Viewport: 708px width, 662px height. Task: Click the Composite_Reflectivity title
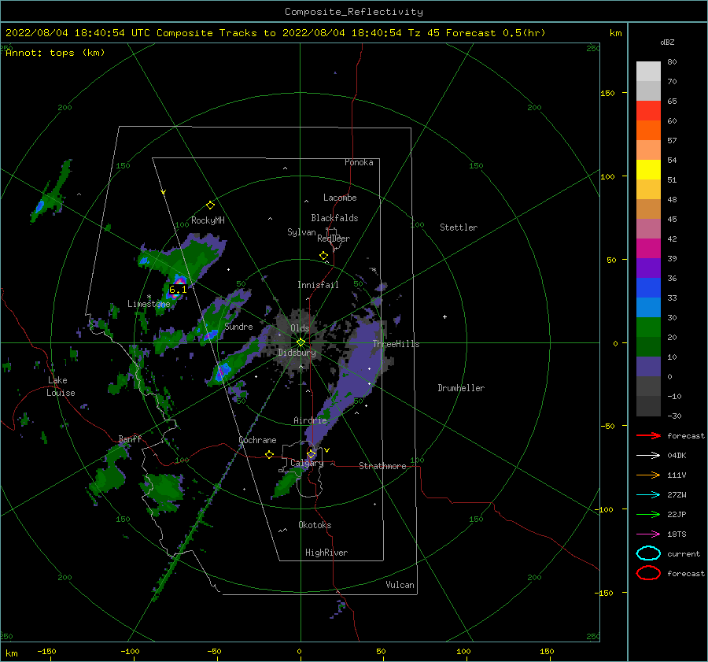354,12
